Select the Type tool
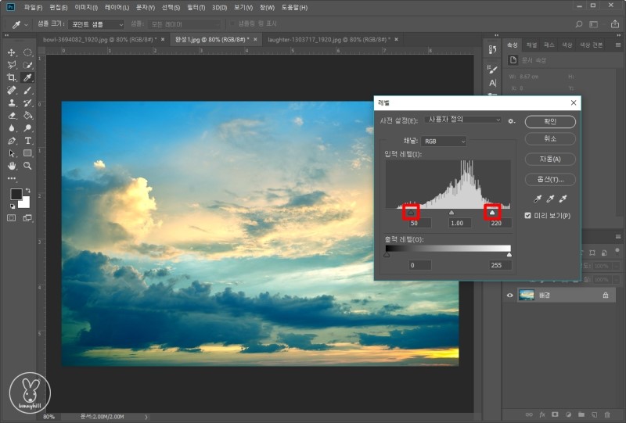Viewport: 626px width, 423px height. point(27,141)
